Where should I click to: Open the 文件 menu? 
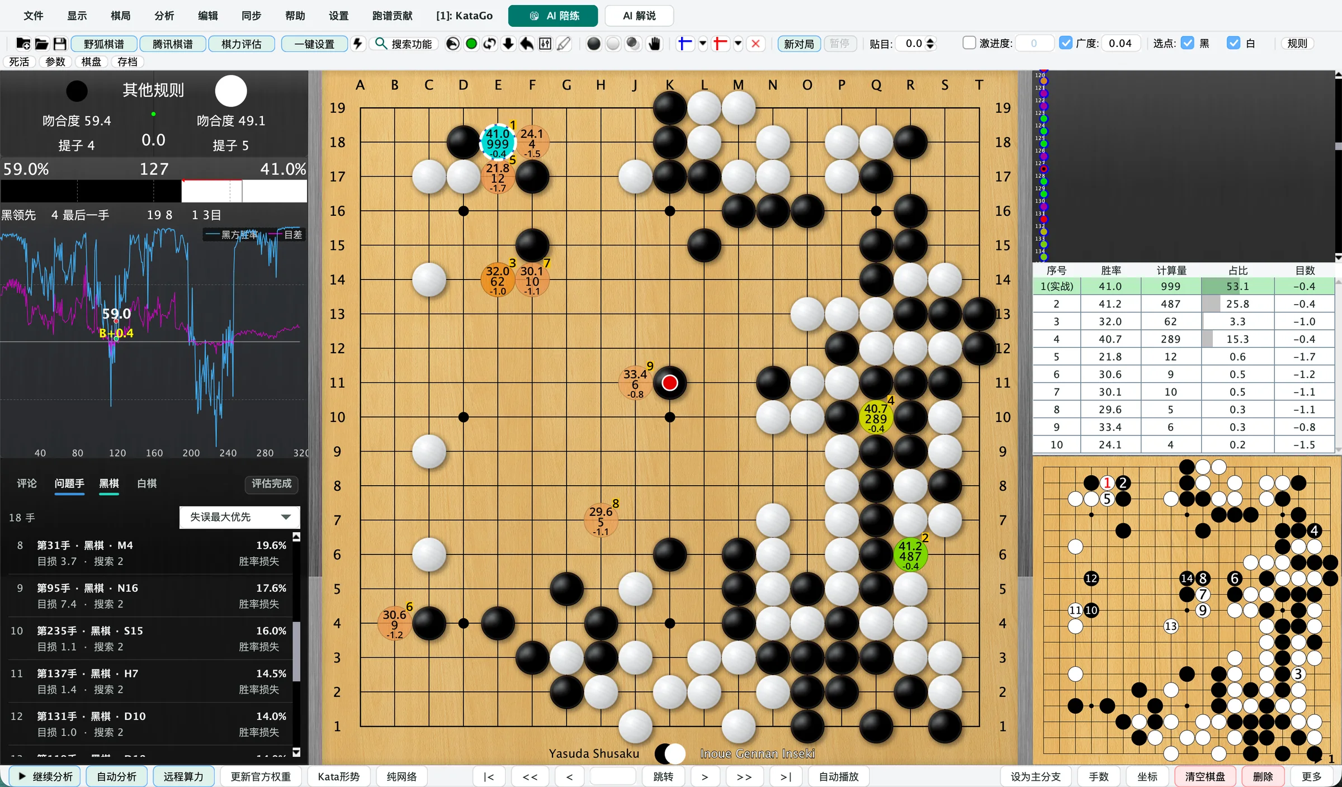pos(34,16)
